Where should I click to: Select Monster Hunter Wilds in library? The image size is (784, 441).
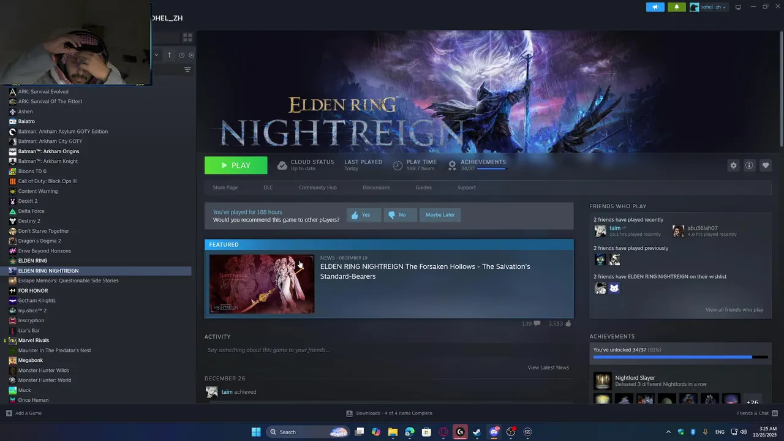(43, 371)
